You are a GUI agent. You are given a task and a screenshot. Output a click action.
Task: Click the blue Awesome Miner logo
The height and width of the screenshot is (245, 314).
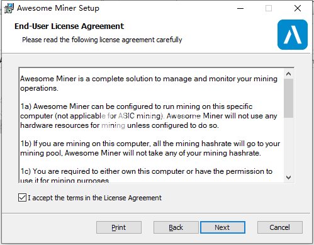point(293,35)
